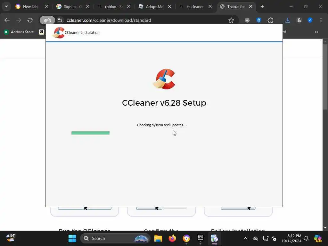Screen dimensions: 328x246
Task: Click the taskbar Search box
Action: pyautogui.click(x=115, y=238)
